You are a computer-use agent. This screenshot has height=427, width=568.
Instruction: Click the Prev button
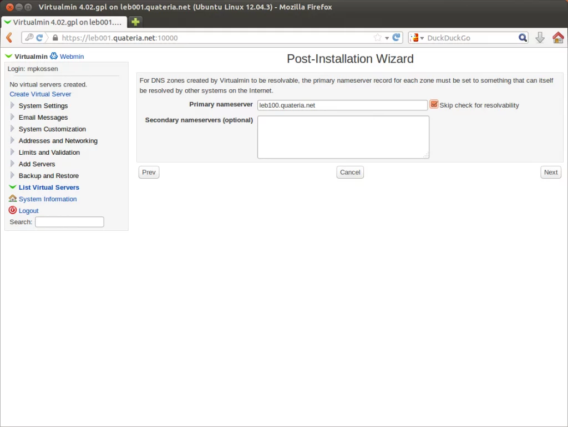click(149, 172)
